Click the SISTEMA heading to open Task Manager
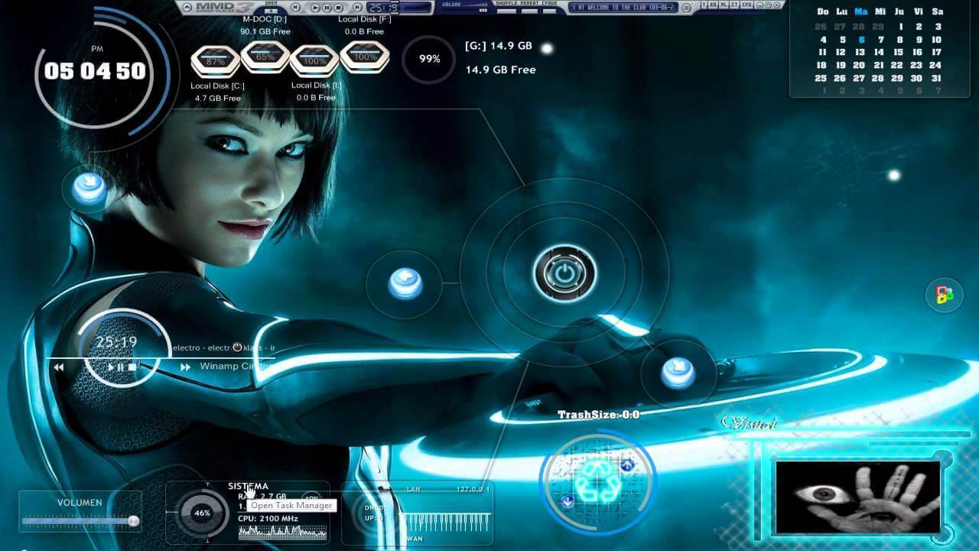Image resolution: width=979 pixels, height=551 pixels. 248,486
